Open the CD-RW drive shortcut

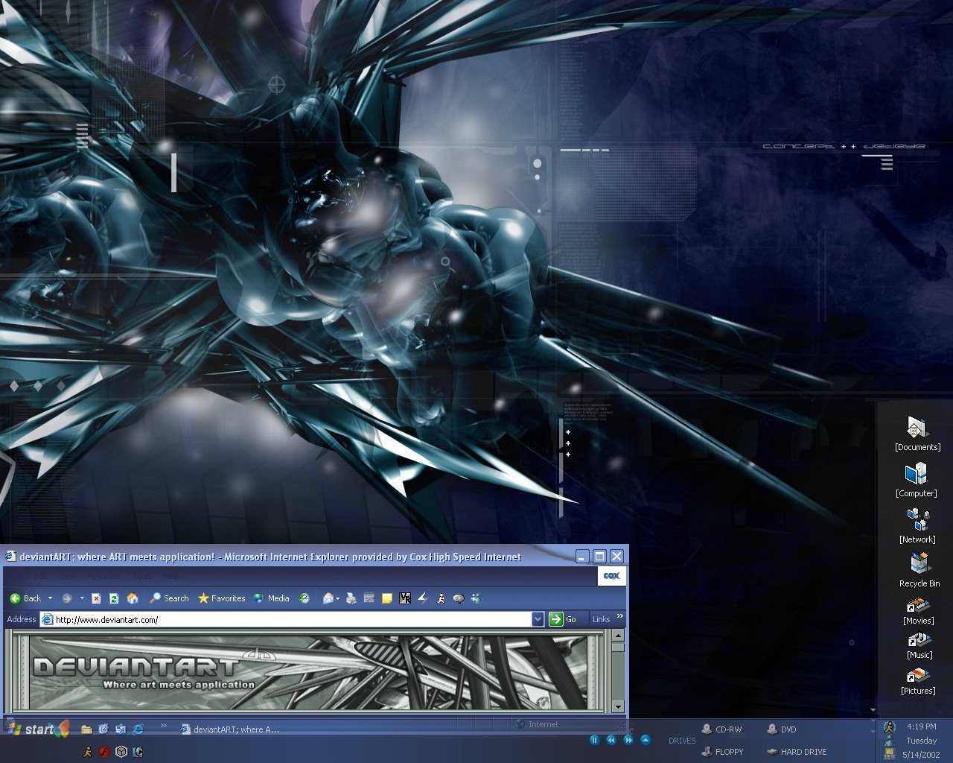click(x=721, y=729)
